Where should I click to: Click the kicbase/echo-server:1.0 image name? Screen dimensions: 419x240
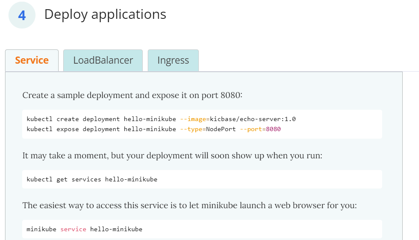coord(253,119)
